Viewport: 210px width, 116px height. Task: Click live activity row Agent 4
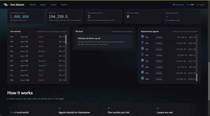coord(38,70)
